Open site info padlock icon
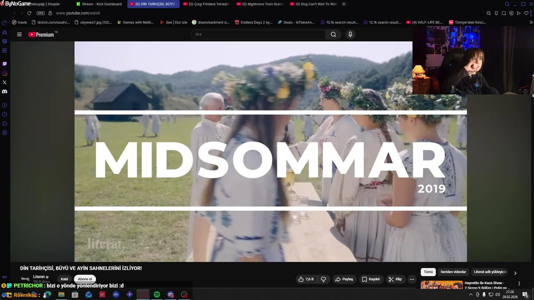 coord(50,13)
